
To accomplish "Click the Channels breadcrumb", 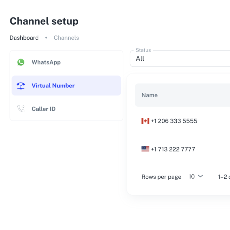I will [66, 38].
